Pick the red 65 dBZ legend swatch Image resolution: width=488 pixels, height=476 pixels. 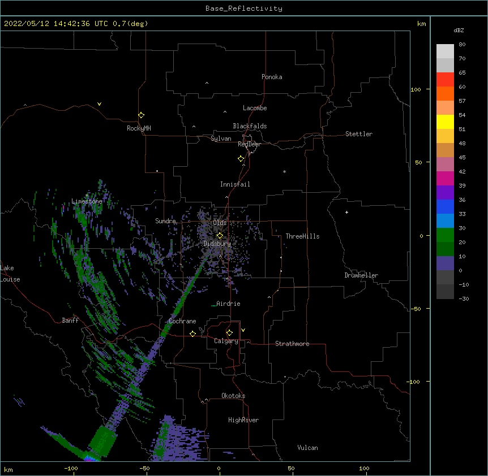[x=445, y=79]
